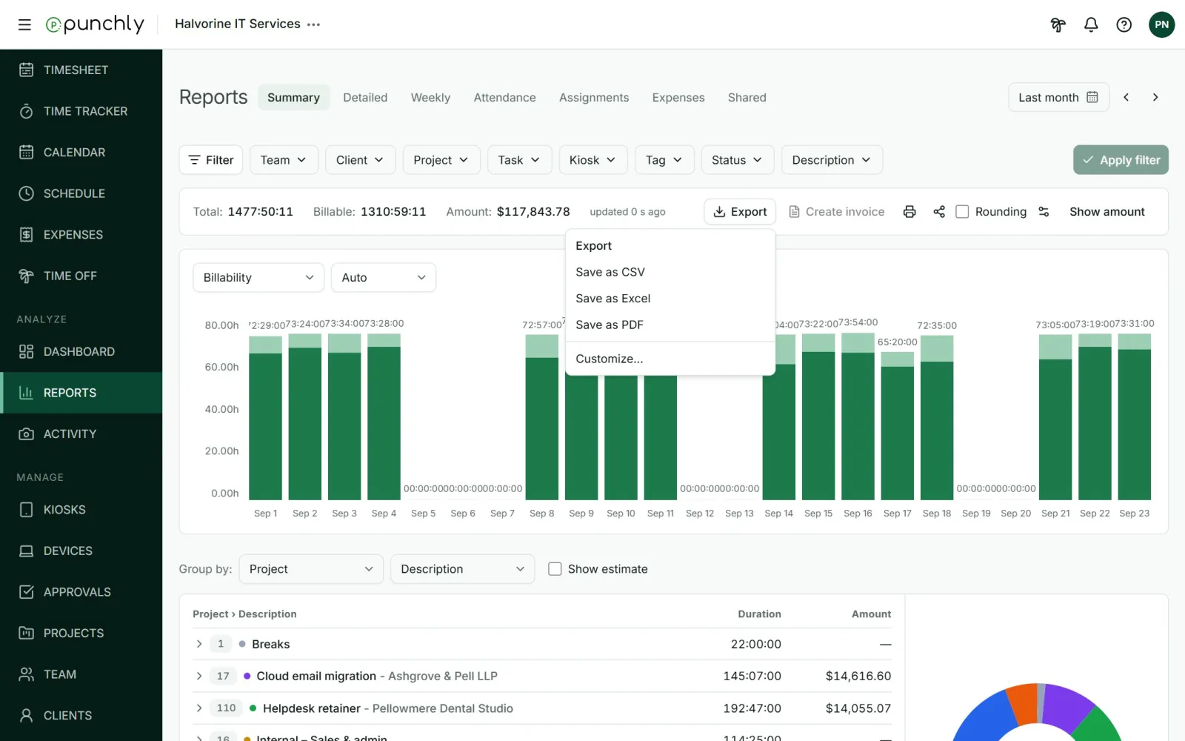The width and height of the screenshot is (1185, 741).
Task: Open the Last month date range picker
Action: pos(1058,97)
